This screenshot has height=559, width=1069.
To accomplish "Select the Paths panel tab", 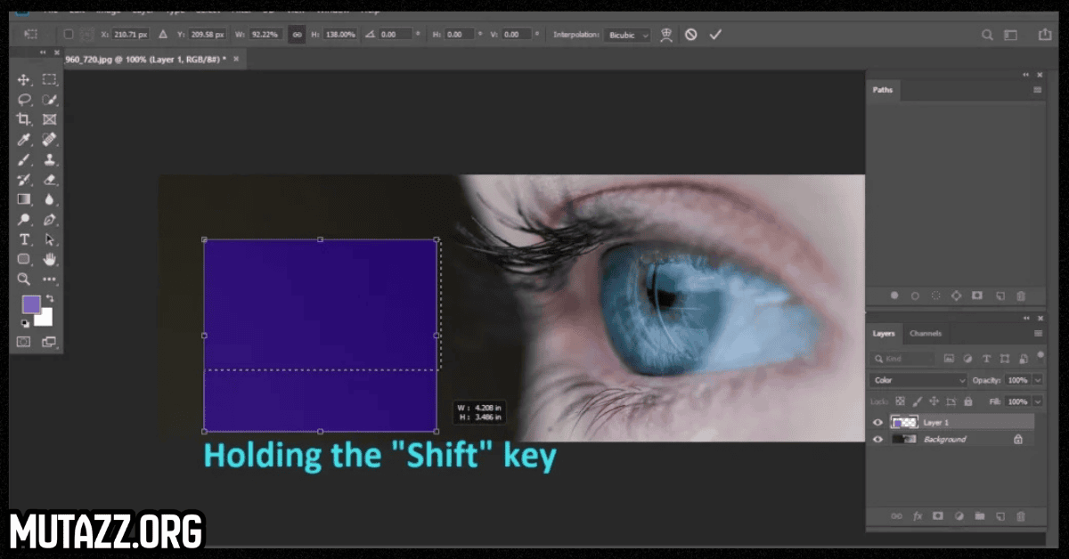I will coord(882,90).
